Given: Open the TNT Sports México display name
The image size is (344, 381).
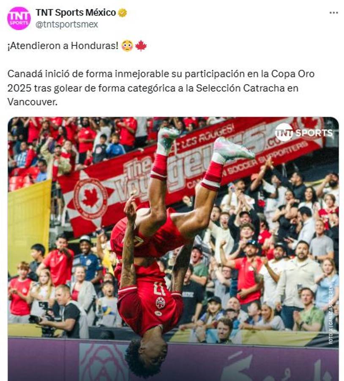Looking at the screenshot, I should (x=76, y=12).
